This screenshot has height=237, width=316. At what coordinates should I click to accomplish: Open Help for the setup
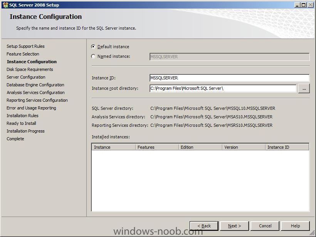(295, 226)
